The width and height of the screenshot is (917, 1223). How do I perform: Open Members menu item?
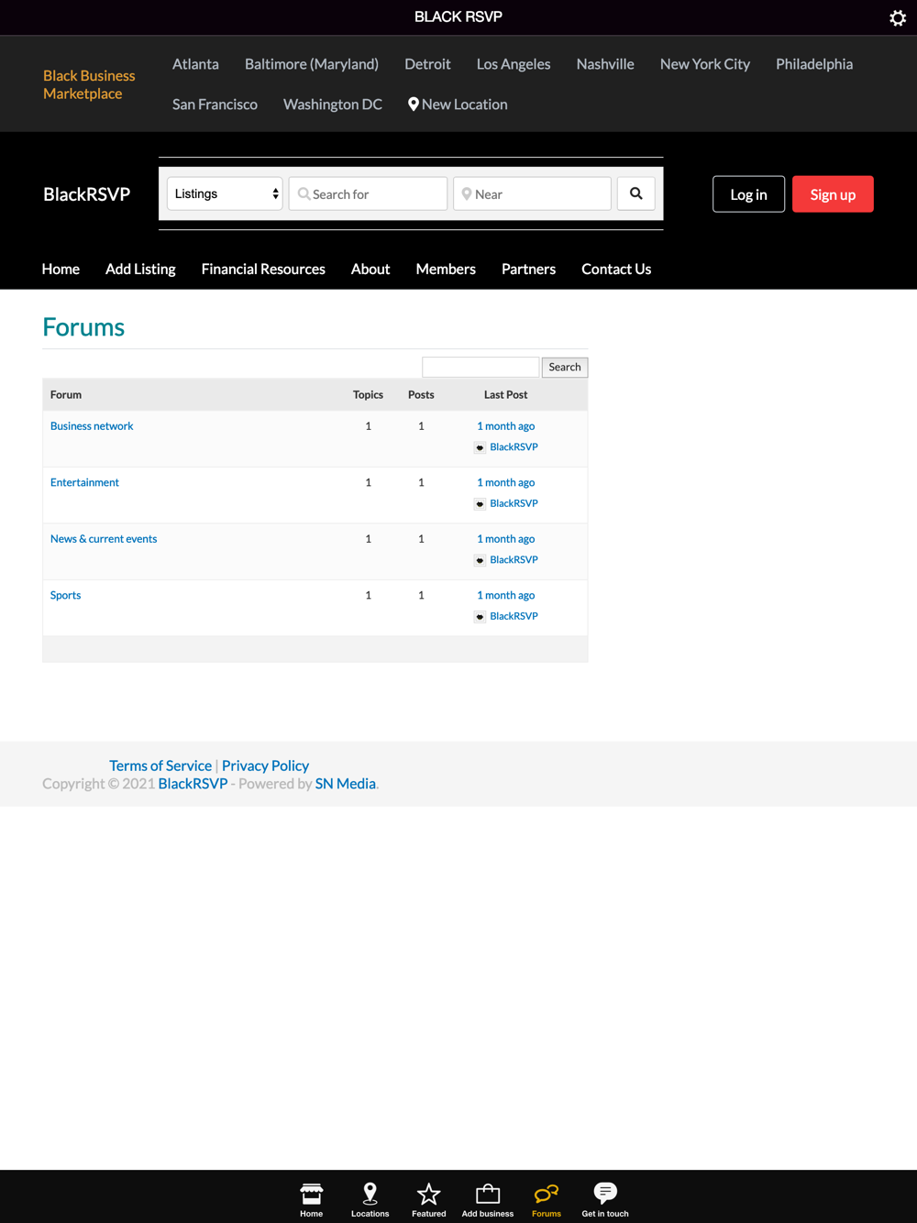click(446, 269)
